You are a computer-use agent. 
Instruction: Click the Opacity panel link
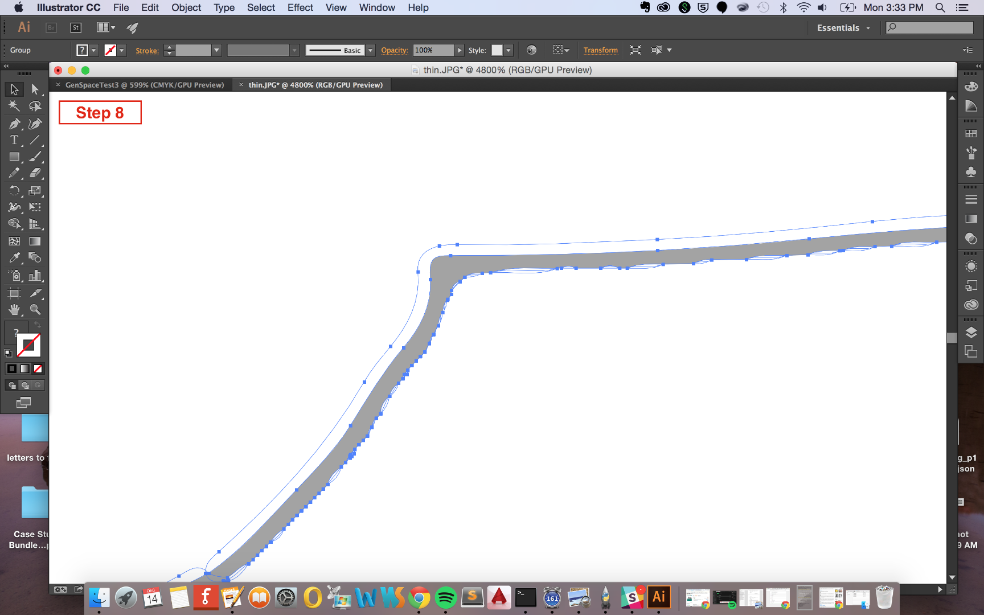pyautogui.click(x=394, y=50)
